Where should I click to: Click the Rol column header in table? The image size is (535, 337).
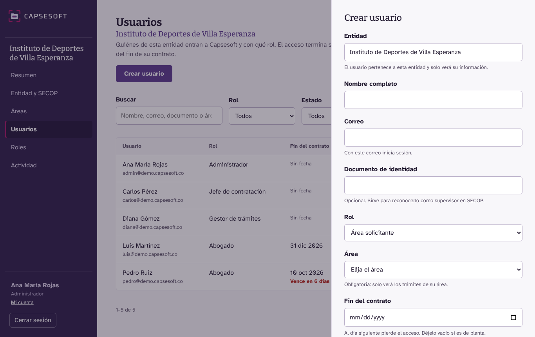coord(213,146)
